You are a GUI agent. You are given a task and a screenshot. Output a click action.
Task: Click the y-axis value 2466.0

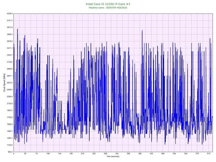pyautogui.click(x=10, y=90)
